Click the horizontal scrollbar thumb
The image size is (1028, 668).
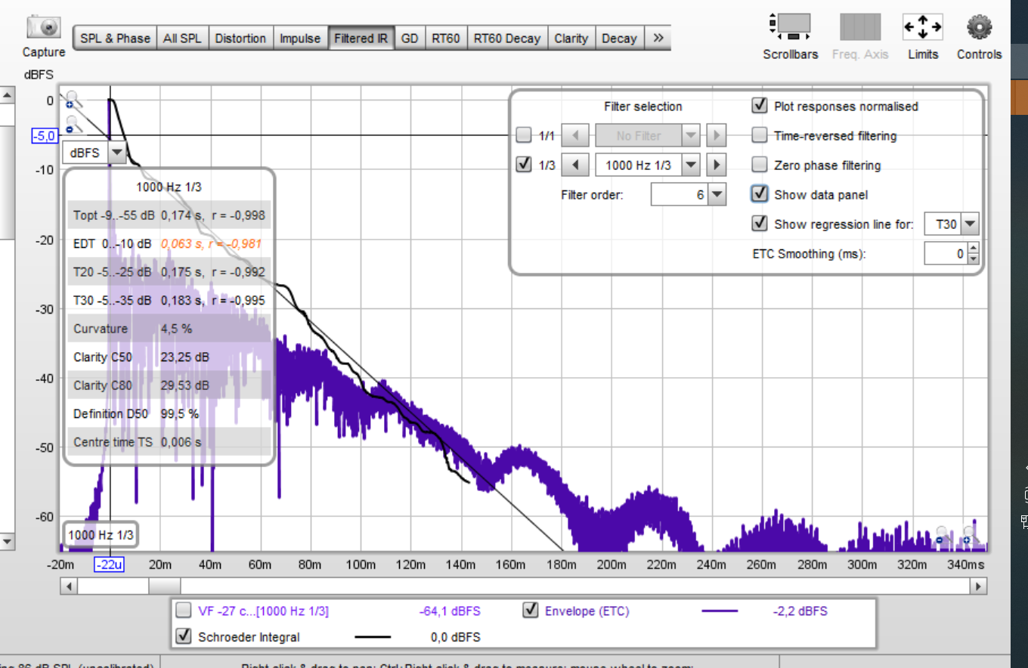pyautogui.click(x=164, y=586)
